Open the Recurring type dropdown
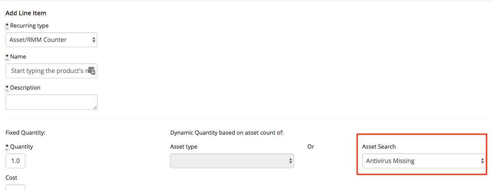494x191 pixels. pyautogui.click(x=52, y=40)
